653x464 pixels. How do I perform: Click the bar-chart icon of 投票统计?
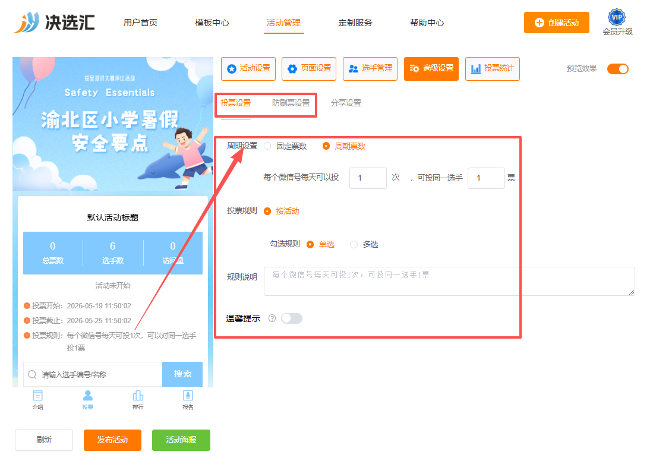(475, 69)
